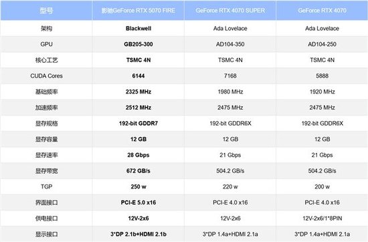The image size is (368, 242).
Task: Click the GeForce RTX 4070 column header
Action: click(322, 11)
